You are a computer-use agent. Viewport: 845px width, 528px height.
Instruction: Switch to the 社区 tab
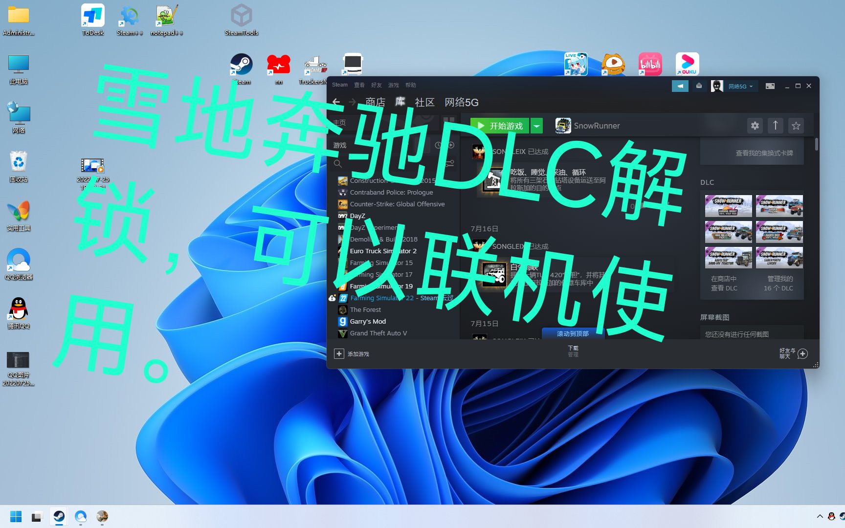click(424, 102)
